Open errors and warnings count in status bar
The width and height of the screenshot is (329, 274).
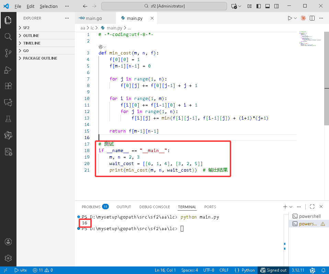[43, 270]
